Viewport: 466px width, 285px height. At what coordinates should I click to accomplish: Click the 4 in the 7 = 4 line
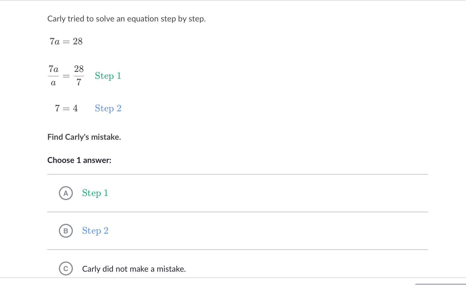[75, 108]
